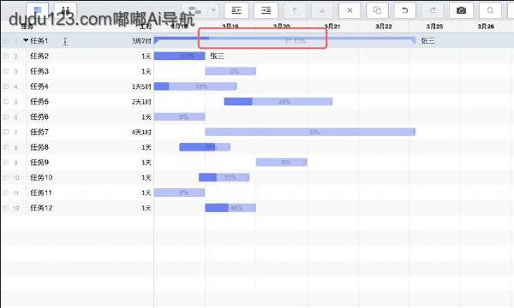Collapse the 任务1 disclosure triangle

click(x=26, y=40)
